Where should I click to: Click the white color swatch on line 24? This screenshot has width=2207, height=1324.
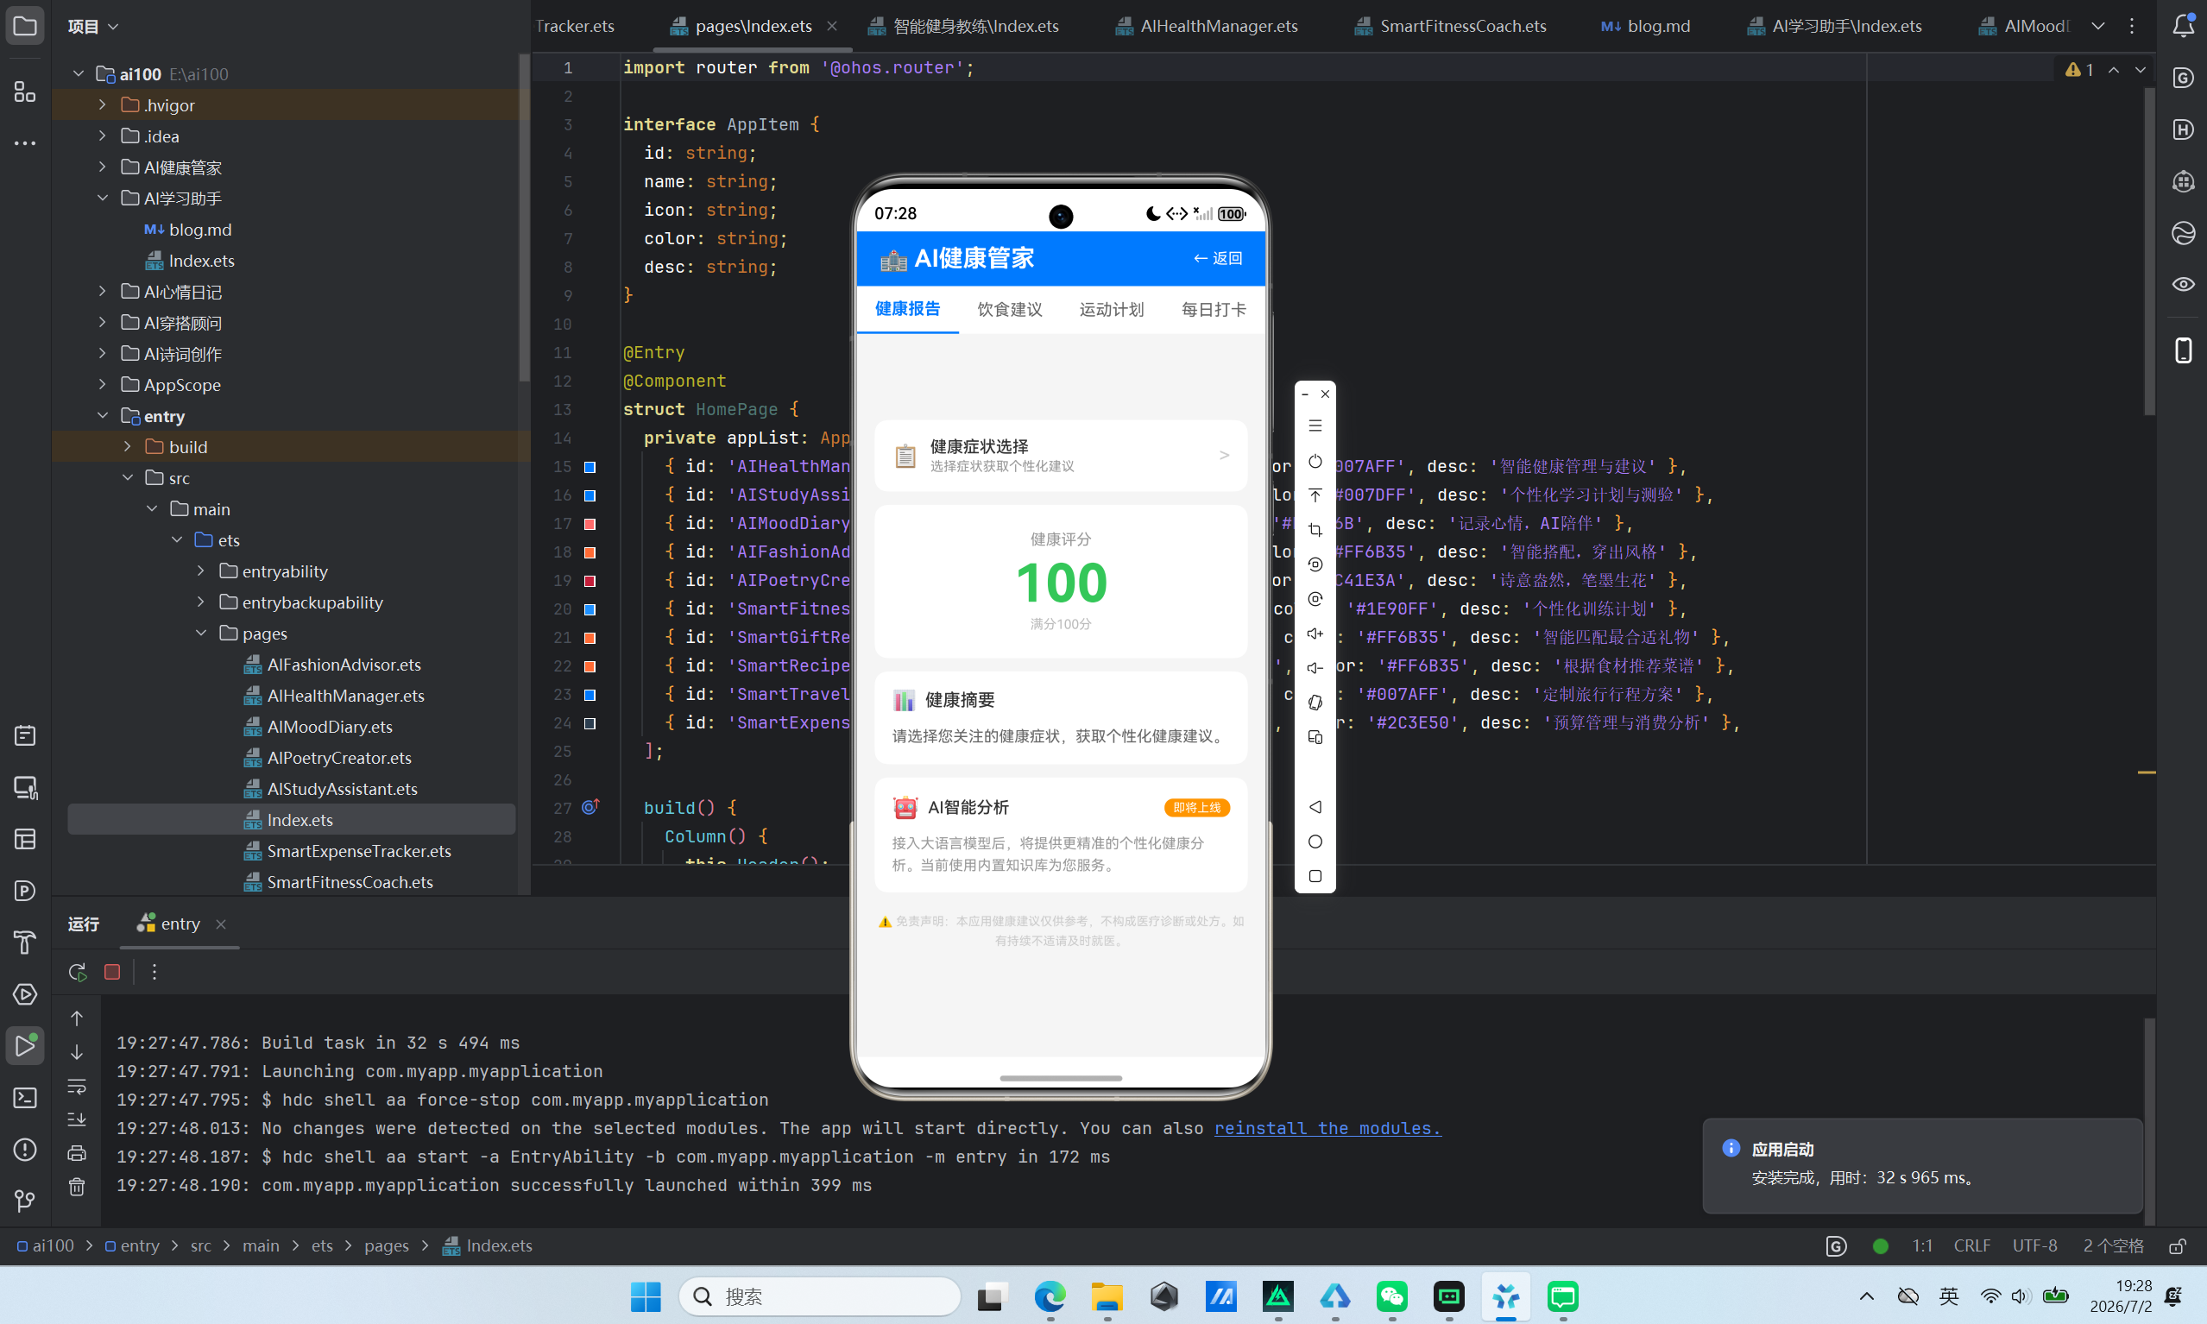click(590, 722)
